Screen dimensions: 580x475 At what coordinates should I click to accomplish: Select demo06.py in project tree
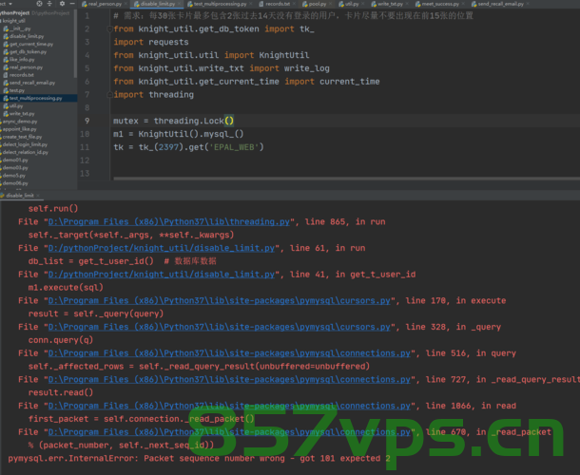pos(14,183)
